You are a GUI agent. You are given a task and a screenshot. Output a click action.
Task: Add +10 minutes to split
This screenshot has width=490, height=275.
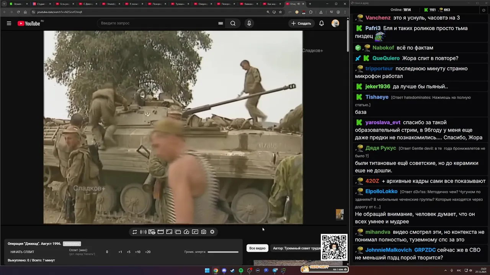(138, 252)
